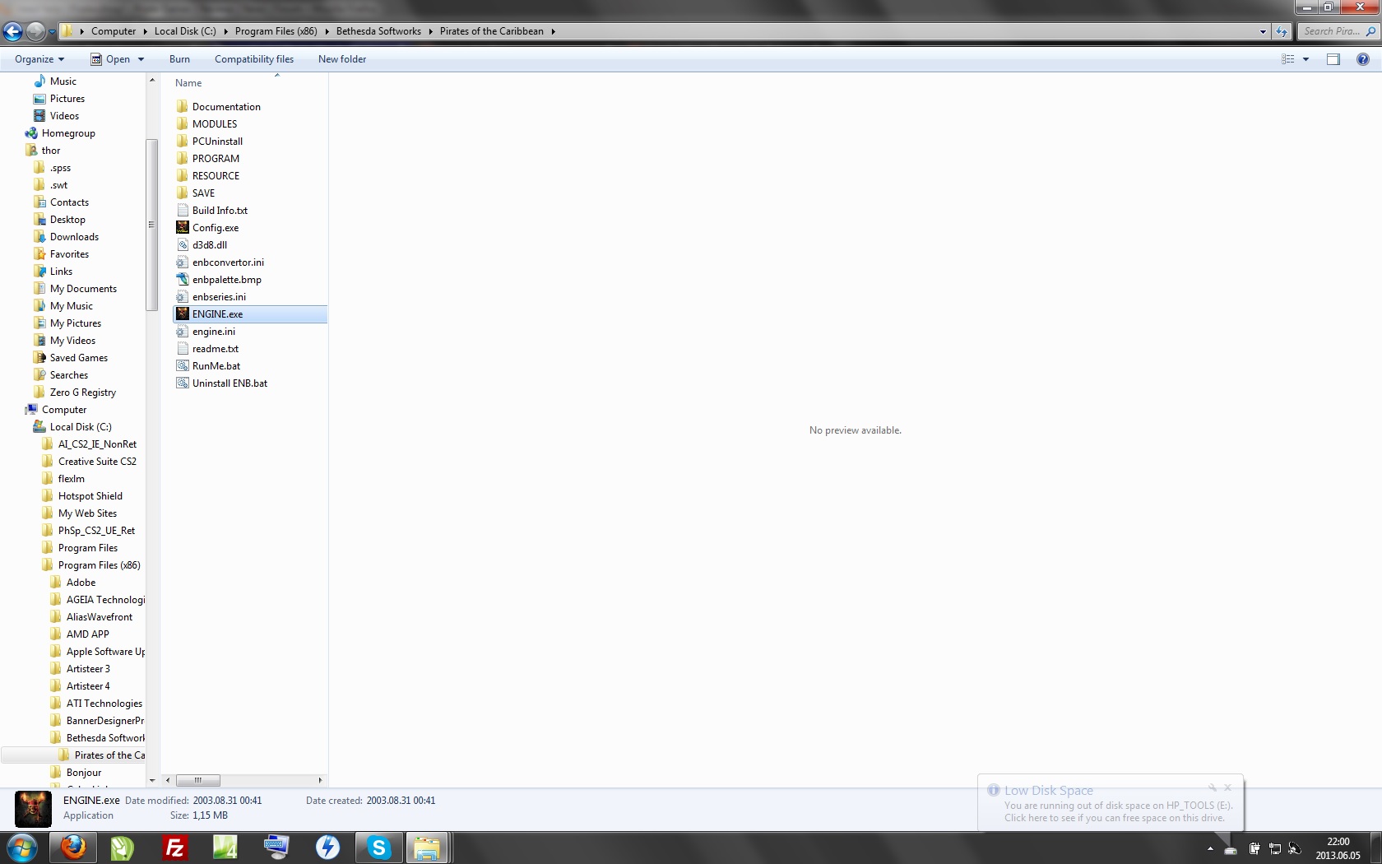
Task: Select the enbpalette.bmp image file
Action: click(x=227, y=280)
